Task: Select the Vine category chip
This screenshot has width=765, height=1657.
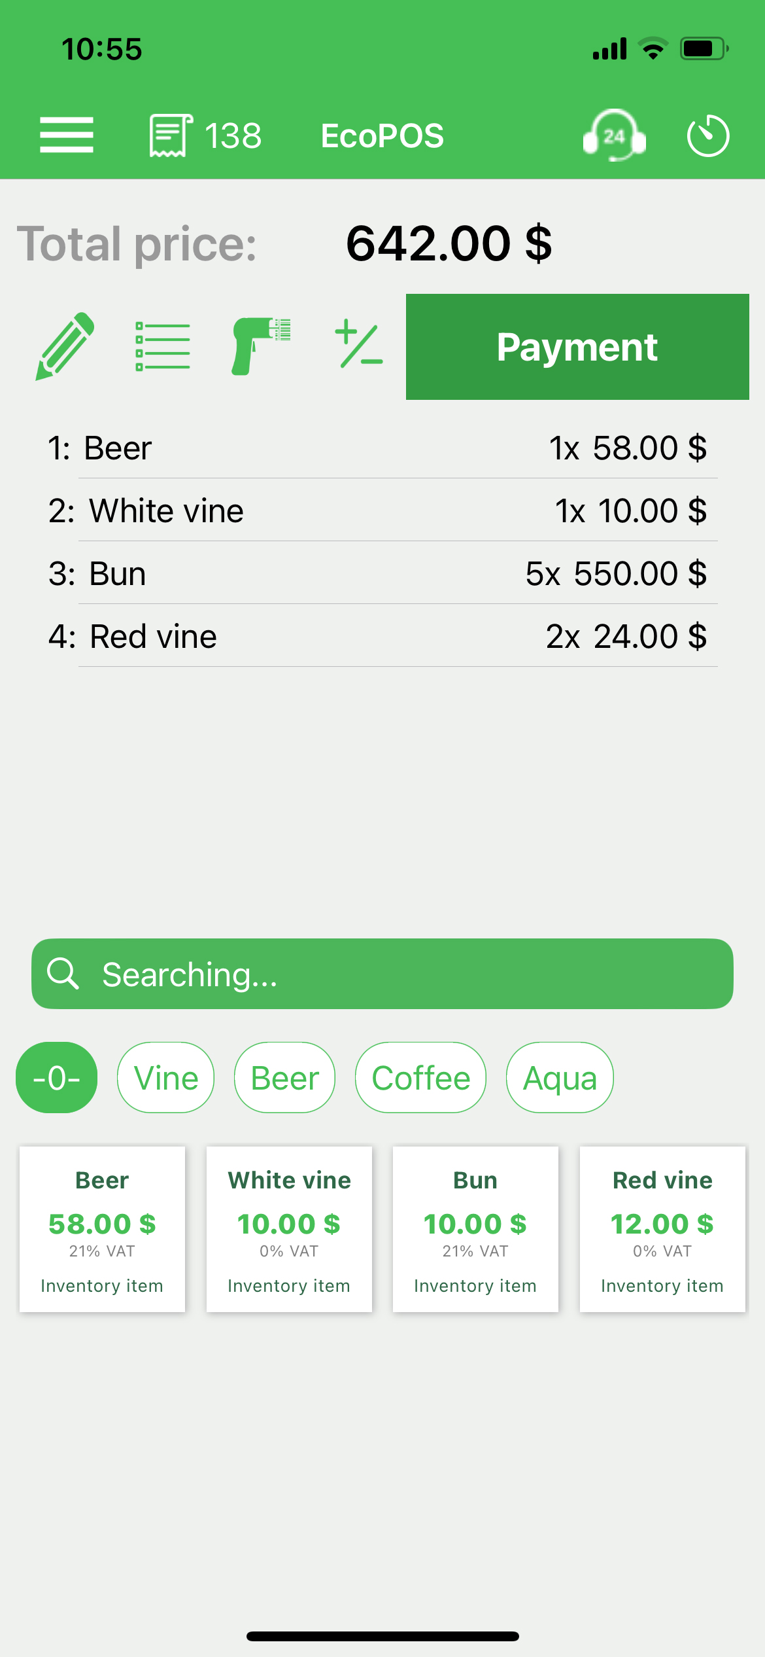Action: (x=165, y=1078)
